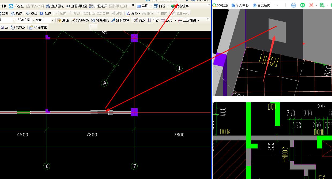Click the 打断 break tool

tap(90, 13)
